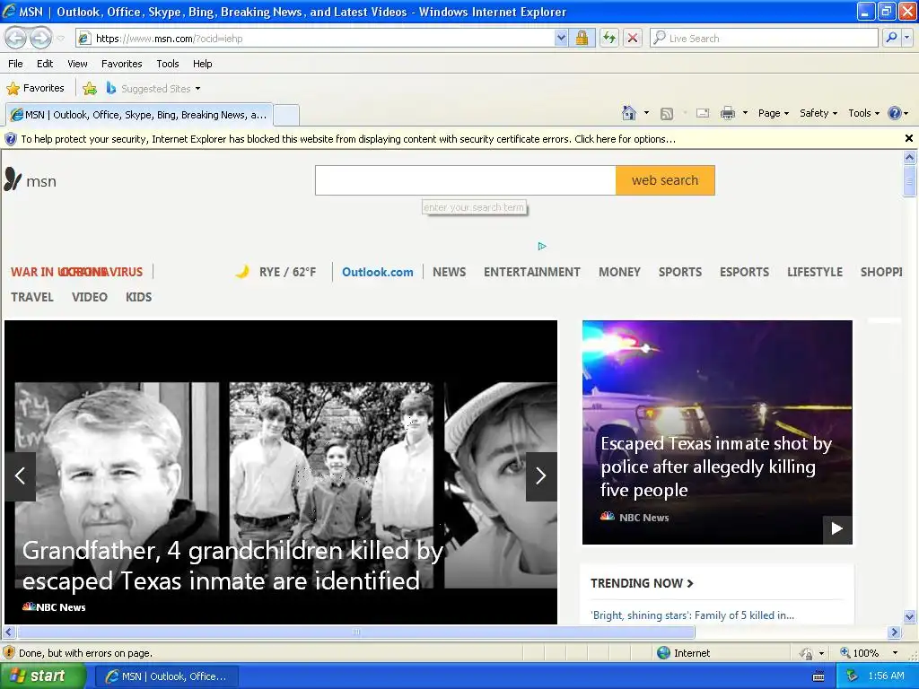Refresh the page with the green arrows icon

point(609,39)
